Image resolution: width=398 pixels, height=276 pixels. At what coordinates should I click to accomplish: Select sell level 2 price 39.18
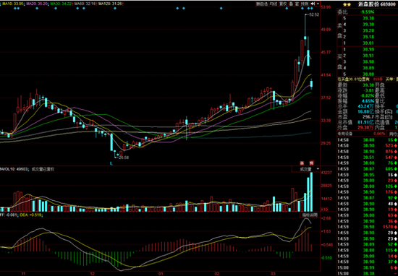(x=368, y=37)
